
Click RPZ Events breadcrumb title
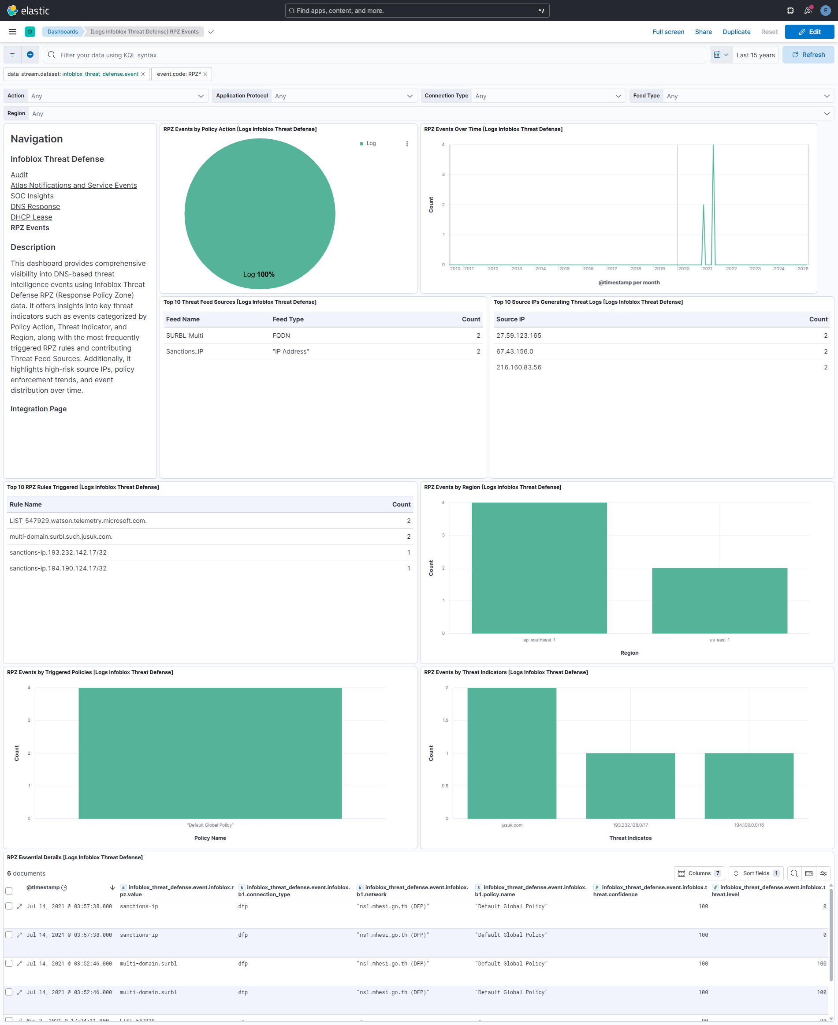pos(144,32)
